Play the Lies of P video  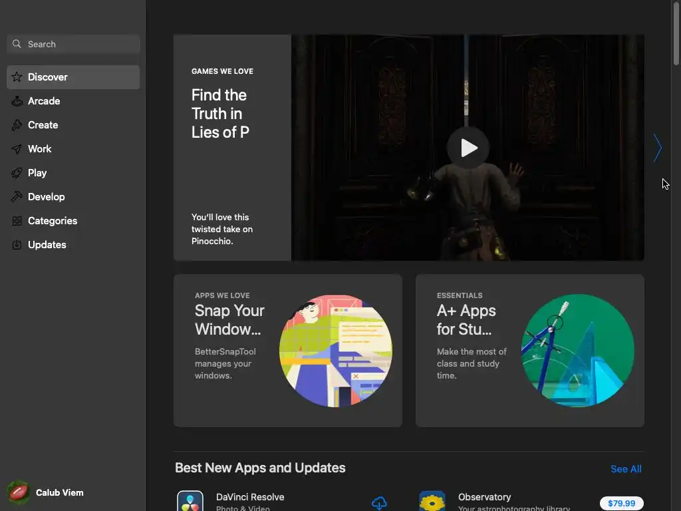coord(468,148)
